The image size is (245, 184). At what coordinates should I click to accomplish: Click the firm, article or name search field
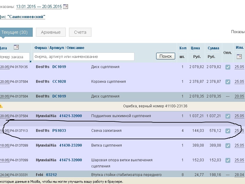pos(84,57)
